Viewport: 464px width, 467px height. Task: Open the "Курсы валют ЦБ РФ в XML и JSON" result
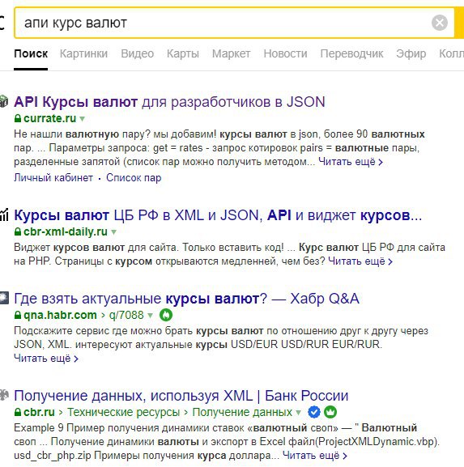coord(218,215)
